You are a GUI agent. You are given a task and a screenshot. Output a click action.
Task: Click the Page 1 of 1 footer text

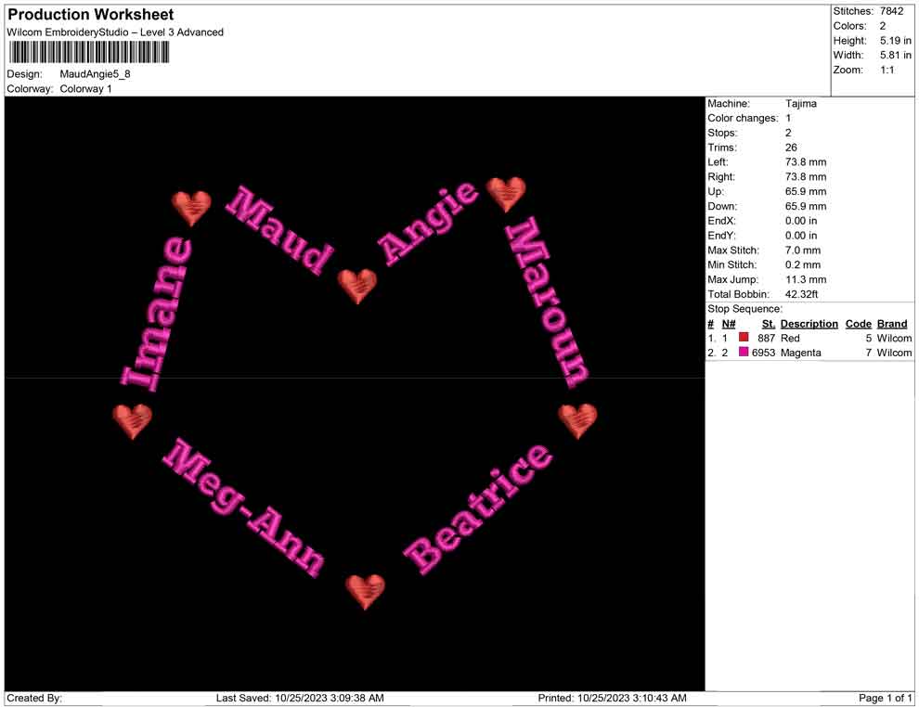point(886,698)
